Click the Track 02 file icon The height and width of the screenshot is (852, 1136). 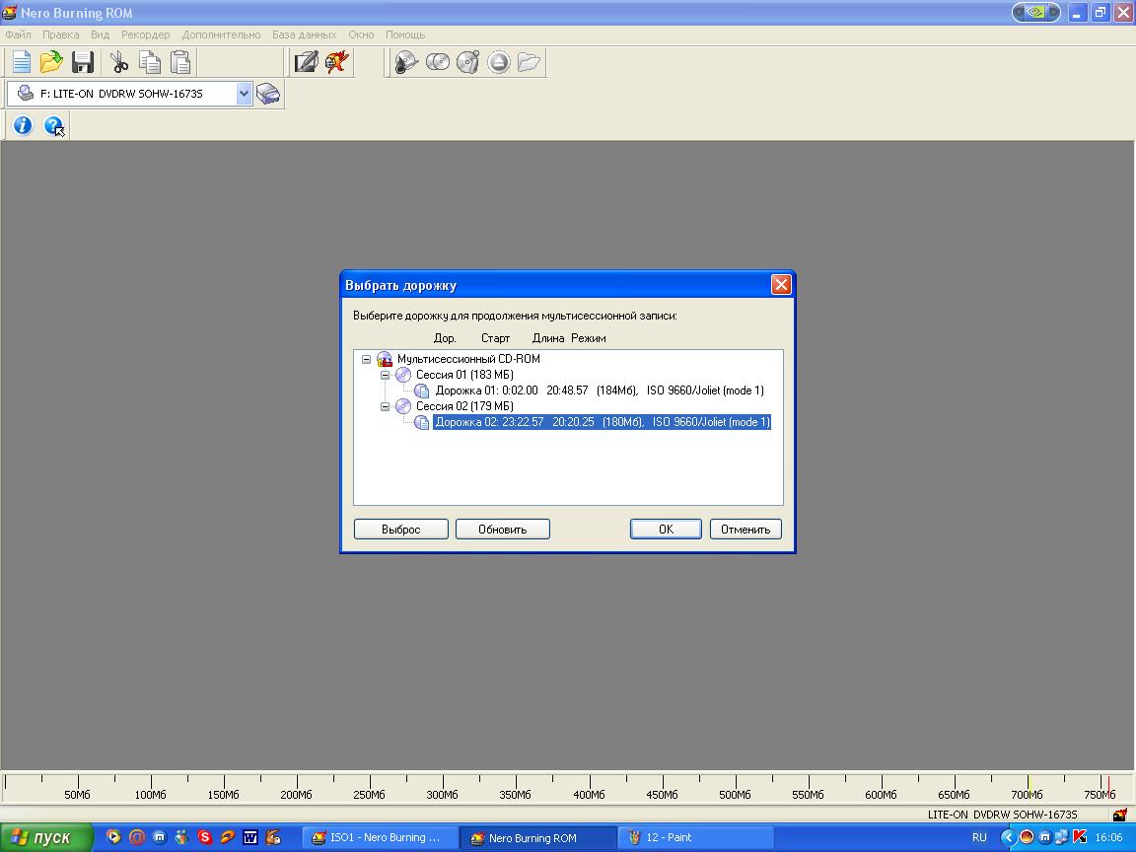coord(422,422)
